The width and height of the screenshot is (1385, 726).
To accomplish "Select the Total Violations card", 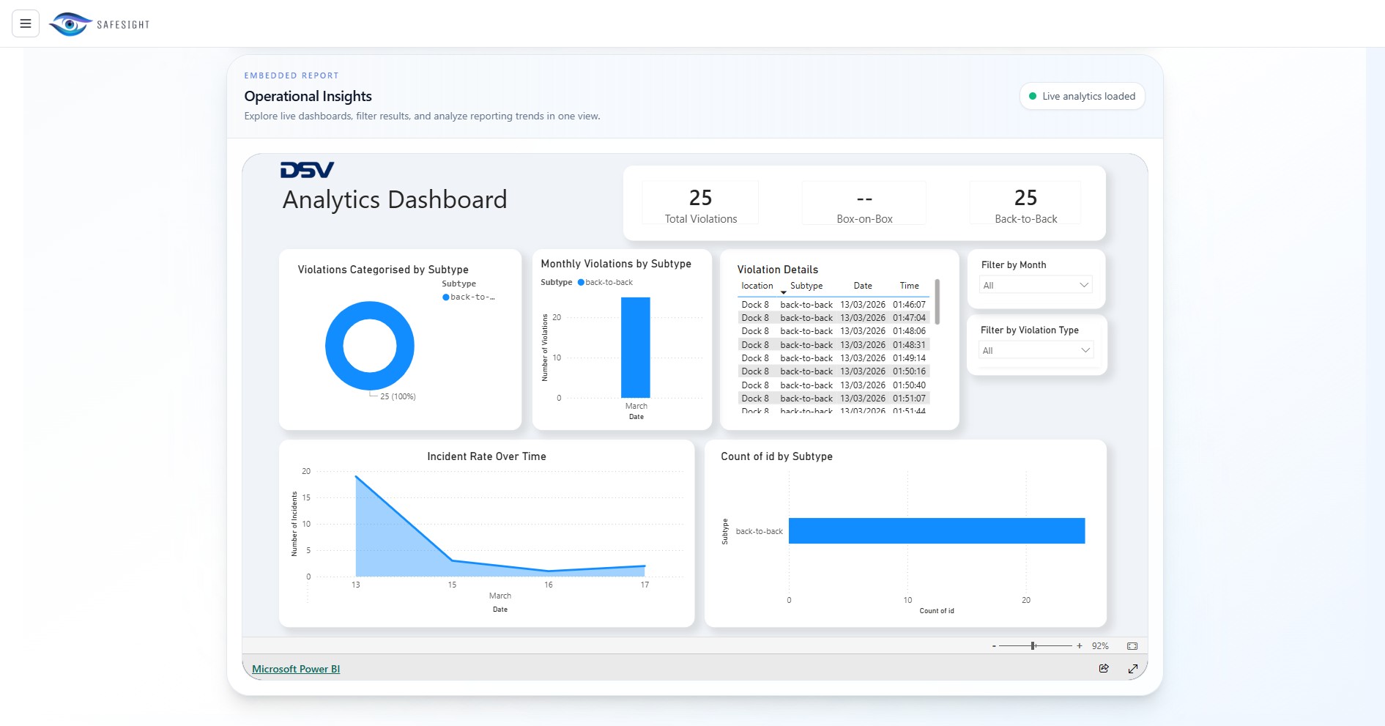I will coord(700,204).
